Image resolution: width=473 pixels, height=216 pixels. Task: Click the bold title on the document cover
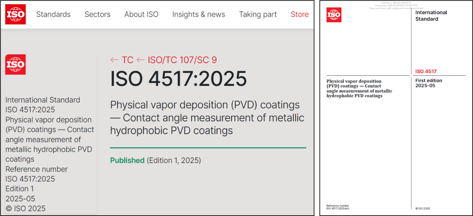tap(359, 88)
